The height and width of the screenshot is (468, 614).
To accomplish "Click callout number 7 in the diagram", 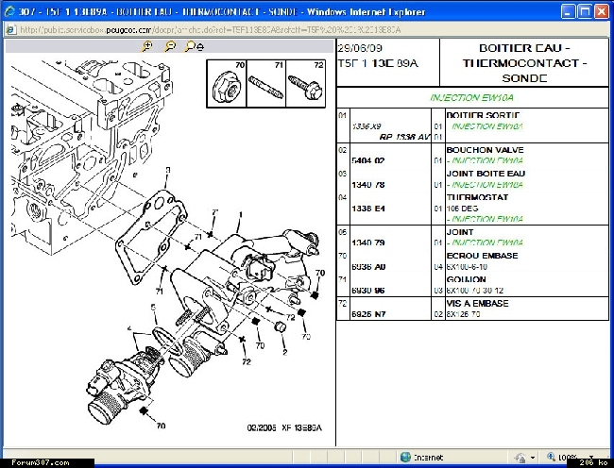I will pos(214,212).
